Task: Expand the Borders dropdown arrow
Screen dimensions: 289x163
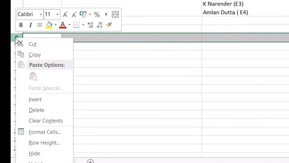Action: [x=83, y=25]
